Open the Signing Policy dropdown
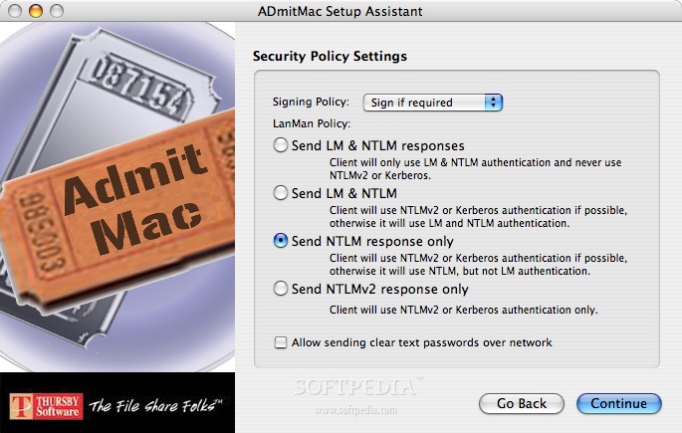 pos(433,103)
